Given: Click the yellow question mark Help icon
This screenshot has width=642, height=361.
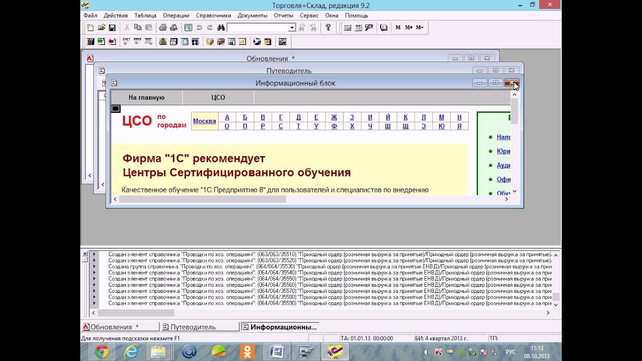Looking at the screenshot, I should pyautogui.click(x=328, y=28).
